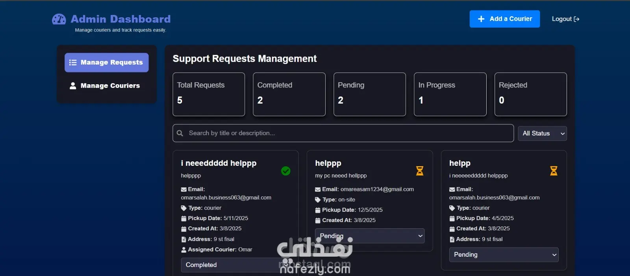Viewport: 630px width, 276px height.
Task: Click calendar icon beside Pickup Date 4/5/2025
Action: tap(452, 219)
